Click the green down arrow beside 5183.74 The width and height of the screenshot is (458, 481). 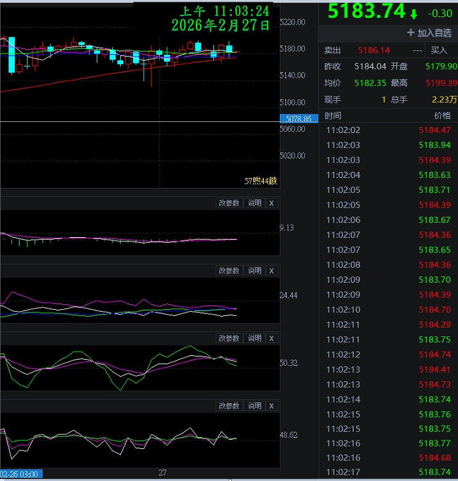414,14
